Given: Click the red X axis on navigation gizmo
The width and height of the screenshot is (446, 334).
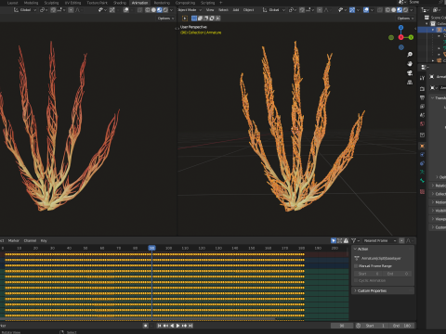Looking at the screenshot, I should (x=401, y=37).
